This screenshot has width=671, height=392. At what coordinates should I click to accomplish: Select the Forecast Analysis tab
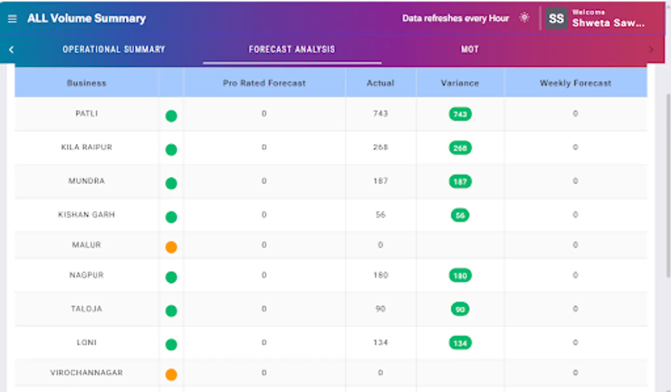(292, 50)
